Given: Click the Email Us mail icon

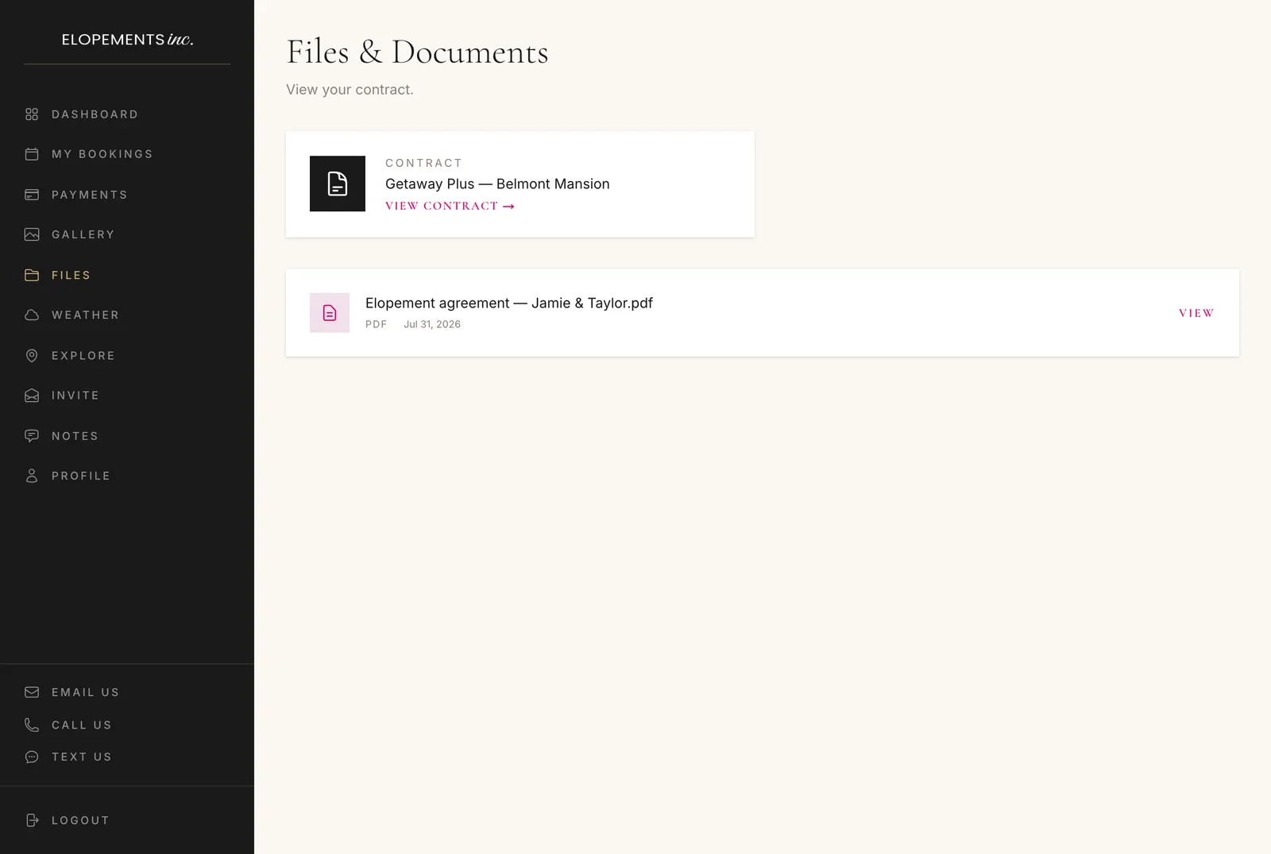Looking at the screenshot, I should pyautogui.click(x=32, y=692).
